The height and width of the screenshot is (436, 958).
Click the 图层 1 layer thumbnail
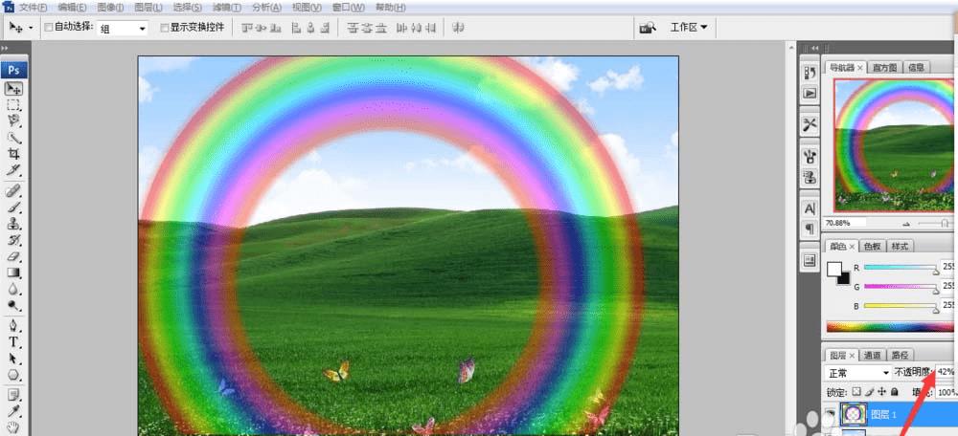pos(854,415)
